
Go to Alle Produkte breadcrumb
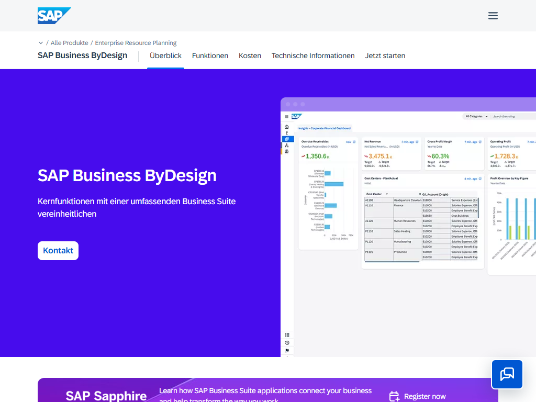[x=70, y=43]
